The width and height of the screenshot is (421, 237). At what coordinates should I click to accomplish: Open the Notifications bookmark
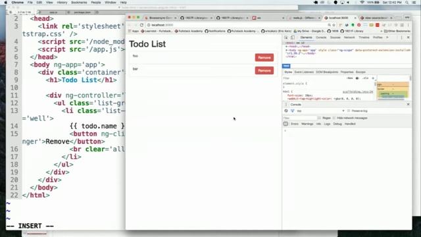click(215, 31)
